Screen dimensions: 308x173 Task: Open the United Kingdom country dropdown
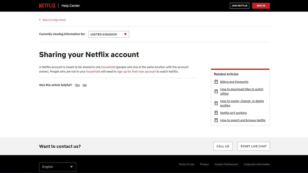coord(109,34)
